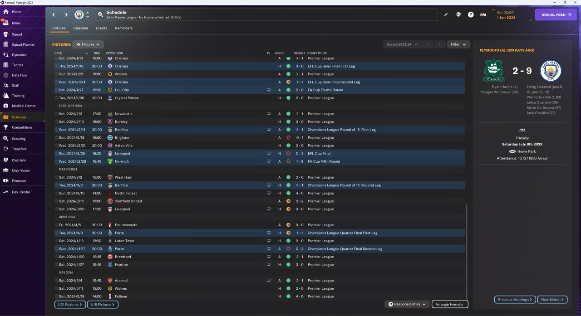
Task: Toggle selection circle on Burnley fixture row
Action: (x=57, y=122)
